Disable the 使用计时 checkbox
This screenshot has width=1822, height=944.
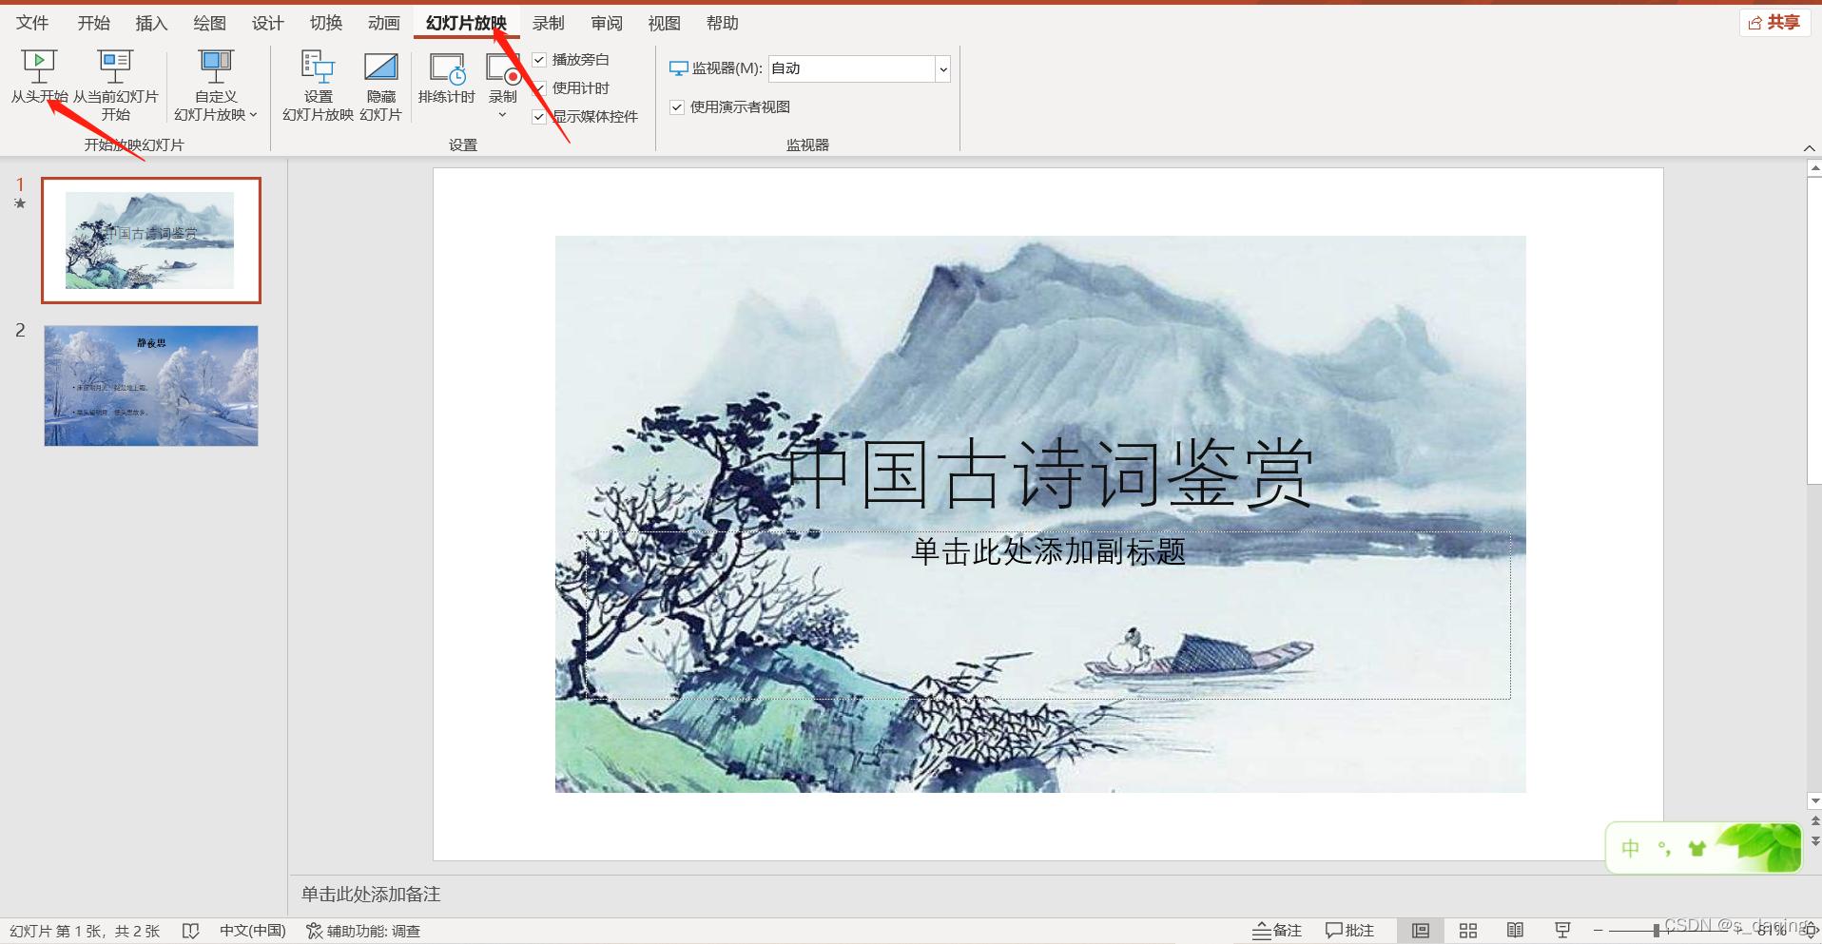[539, 87]
